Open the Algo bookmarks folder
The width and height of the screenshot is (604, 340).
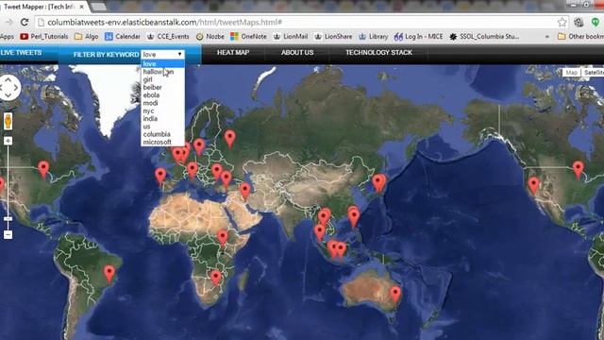86,36
